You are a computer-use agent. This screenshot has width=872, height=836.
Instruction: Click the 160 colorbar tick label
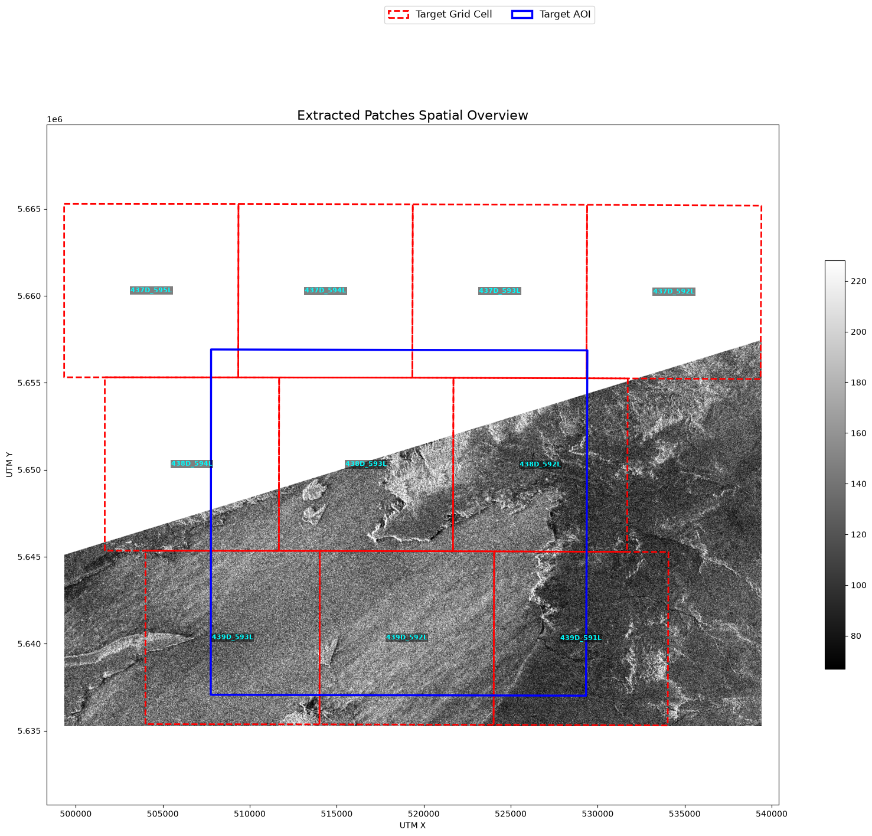pos(858,433)
